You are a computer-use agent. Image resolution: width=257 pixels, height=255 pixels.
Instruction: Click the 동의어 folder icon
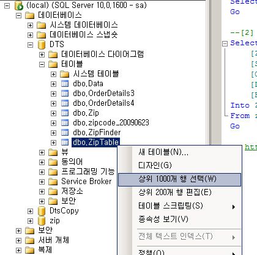pos(53,162)
